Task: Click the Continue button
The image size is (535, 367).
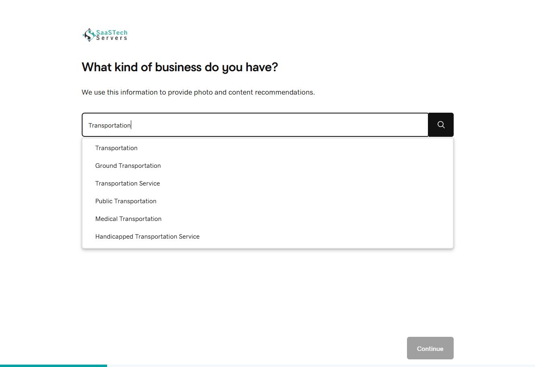Action: pos(430,348)
